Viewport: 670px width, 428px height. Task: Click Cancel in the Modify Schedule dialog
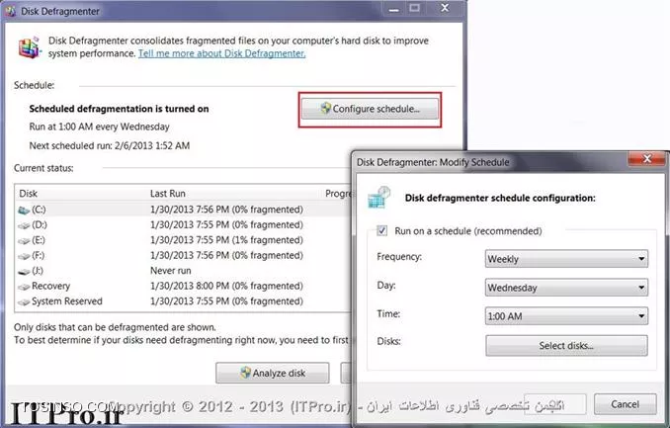pyautogui.click(x=626, y=404)
